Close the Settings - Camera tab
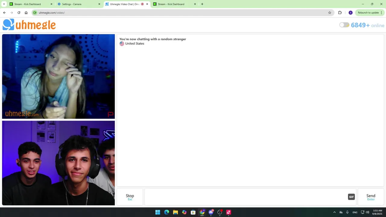Screen dimensions: 386x217 pyautogui.click(x=99, y=4)
